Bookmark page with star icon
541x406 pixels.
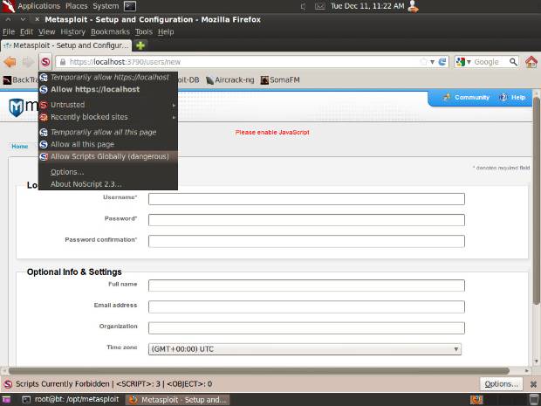[423, 62]
